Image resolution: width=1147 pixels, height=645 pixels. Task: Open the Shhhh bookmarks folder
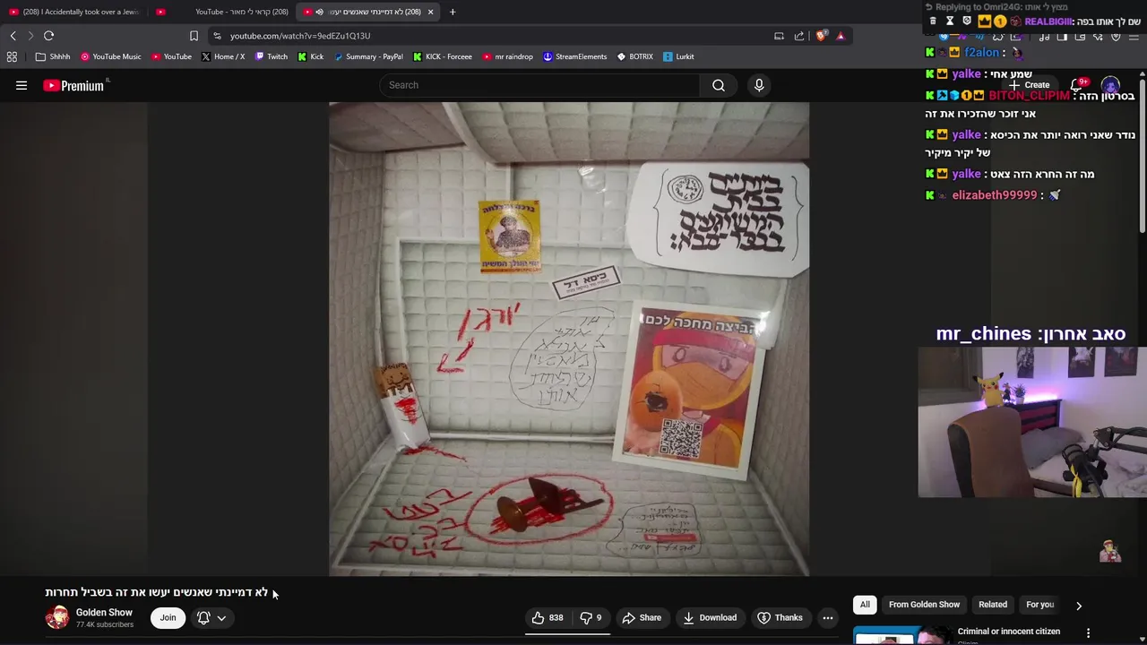point(53,56)
